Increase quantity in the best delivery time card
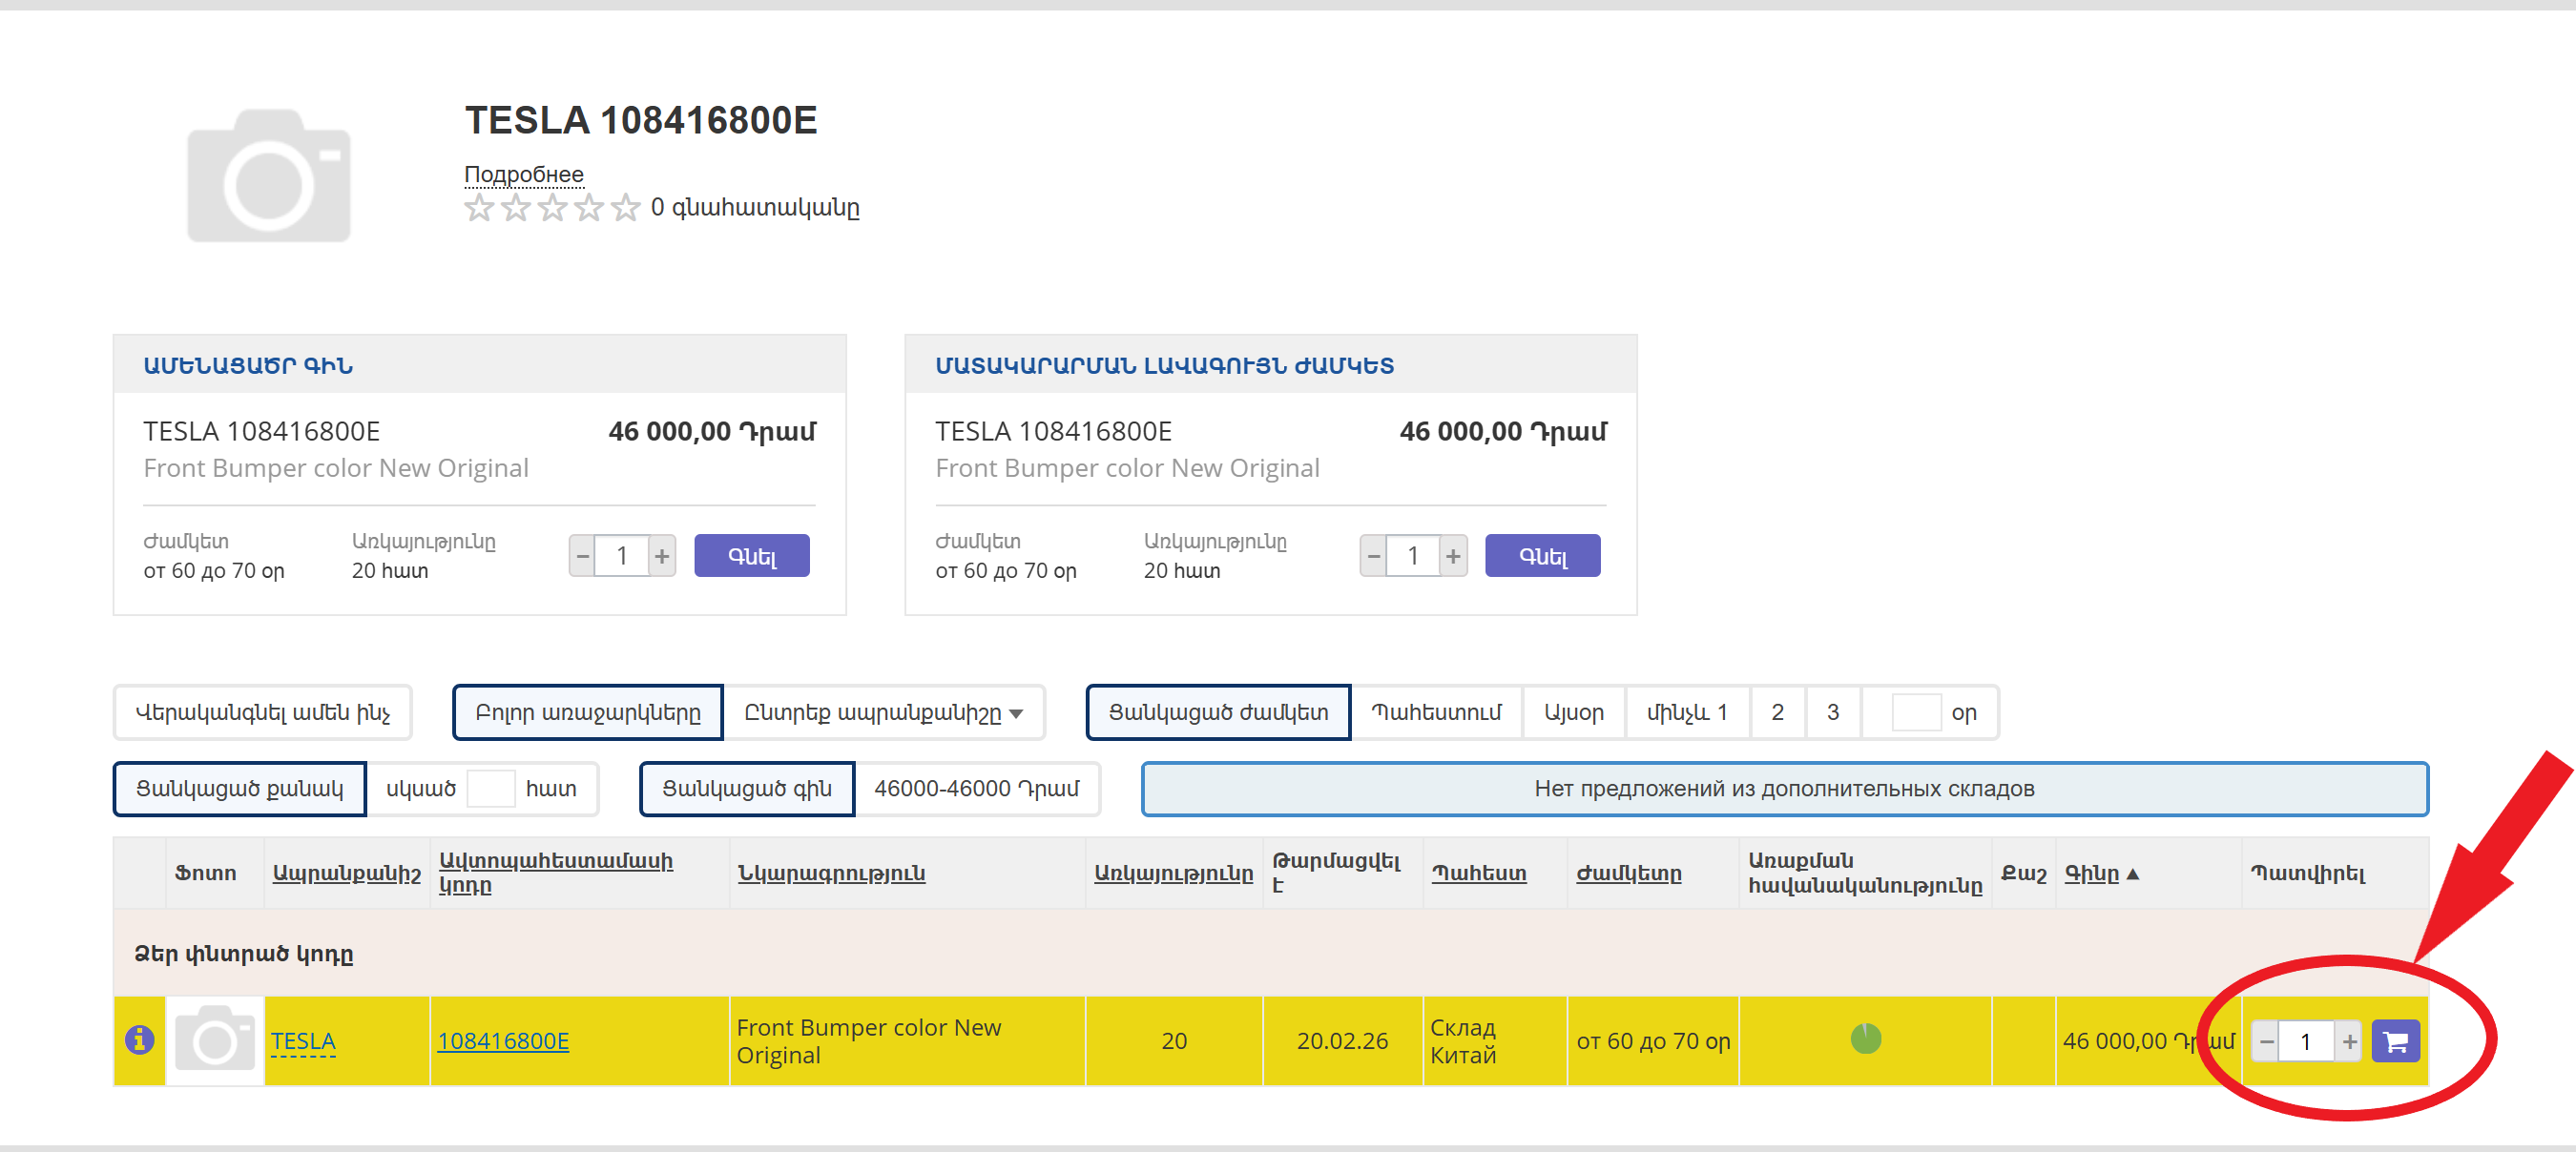2576x1152 pixels. coord(1453,556)
